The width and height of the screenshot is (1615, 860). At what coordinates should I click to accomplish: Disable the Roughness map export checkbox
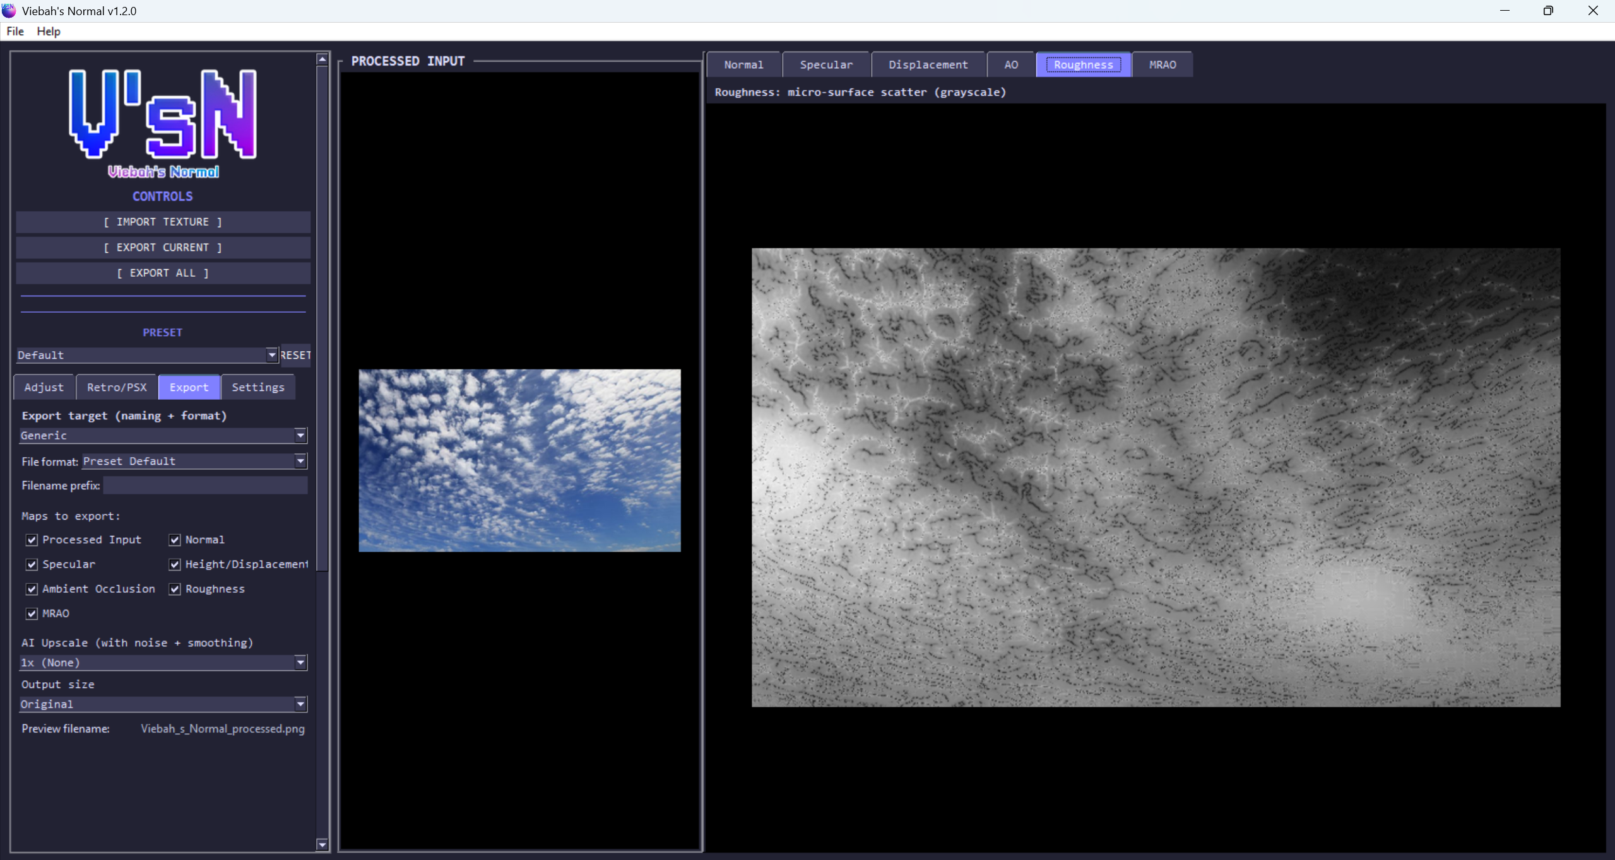(175, 589)
